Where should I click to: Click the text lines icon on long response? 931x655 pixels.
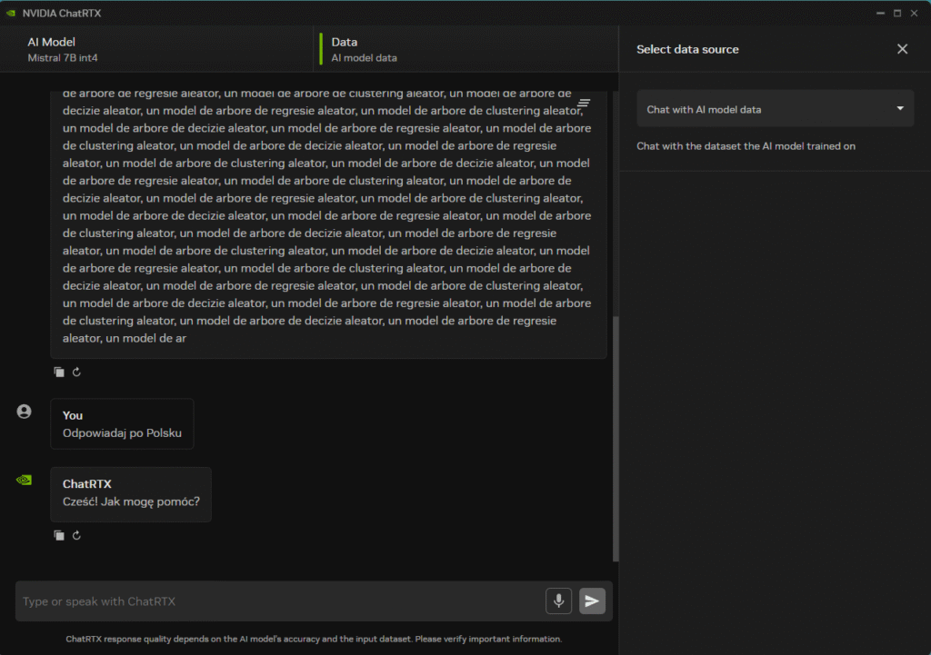pos(584,104)
